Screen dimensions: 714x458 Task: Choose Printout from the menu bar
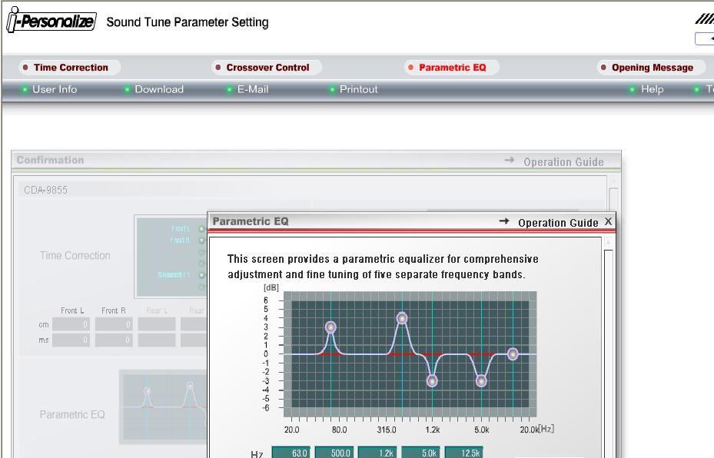coord(358,89)
